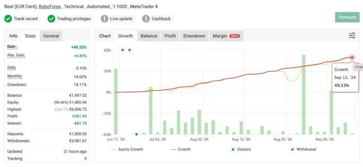This screenshot has width=363, height=167.
Task: Click the first red withdrawal dot
Action: 123,50
